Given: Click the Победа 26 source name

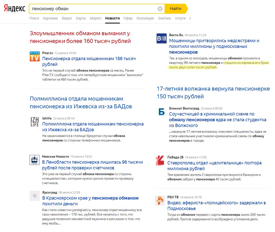Looking at the screenshot, I should (175, 157).
